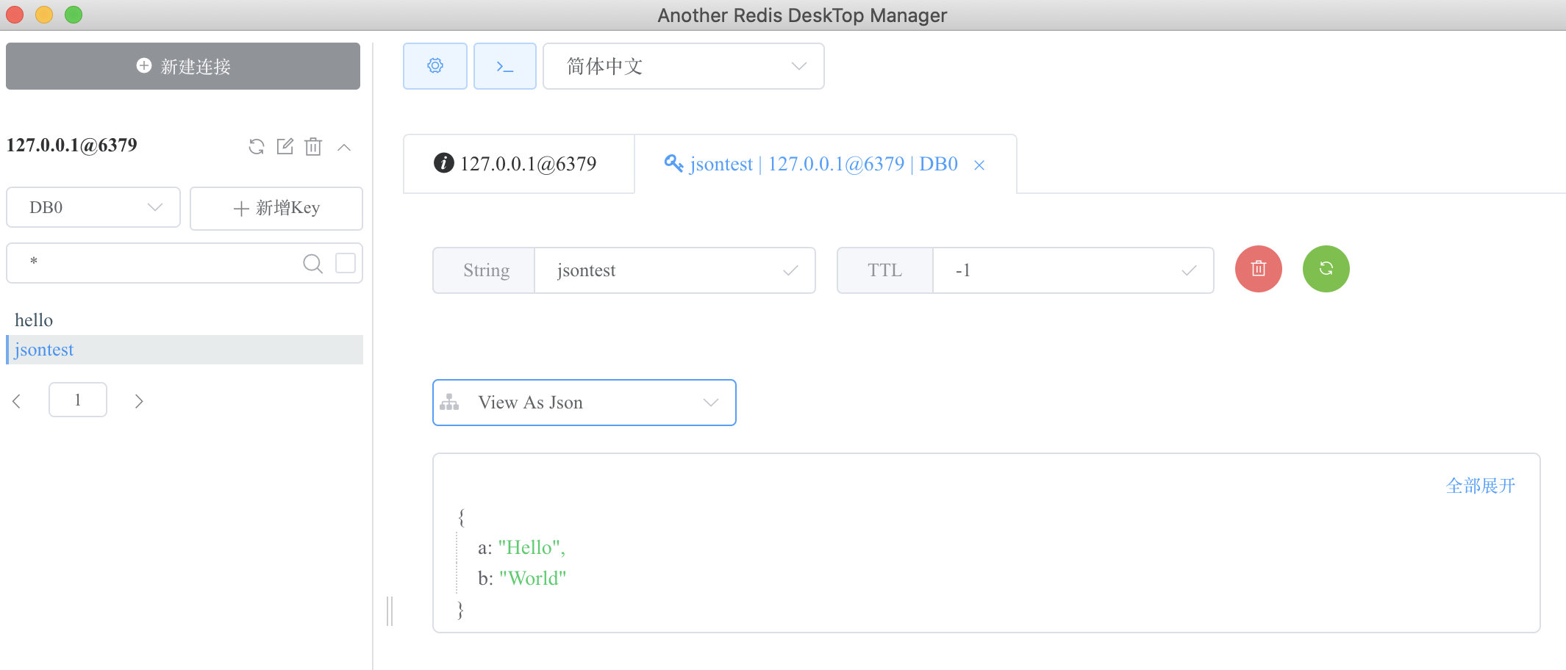
Task: Confirm the TTL value checkmark
Action: (x=1189, y=270)
